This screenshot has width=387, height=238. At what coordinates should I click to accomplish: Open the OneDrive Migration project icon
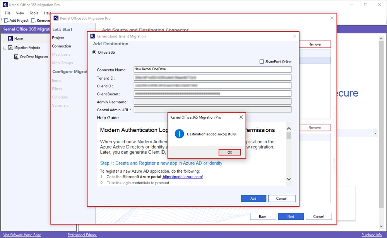pos(16,57)
